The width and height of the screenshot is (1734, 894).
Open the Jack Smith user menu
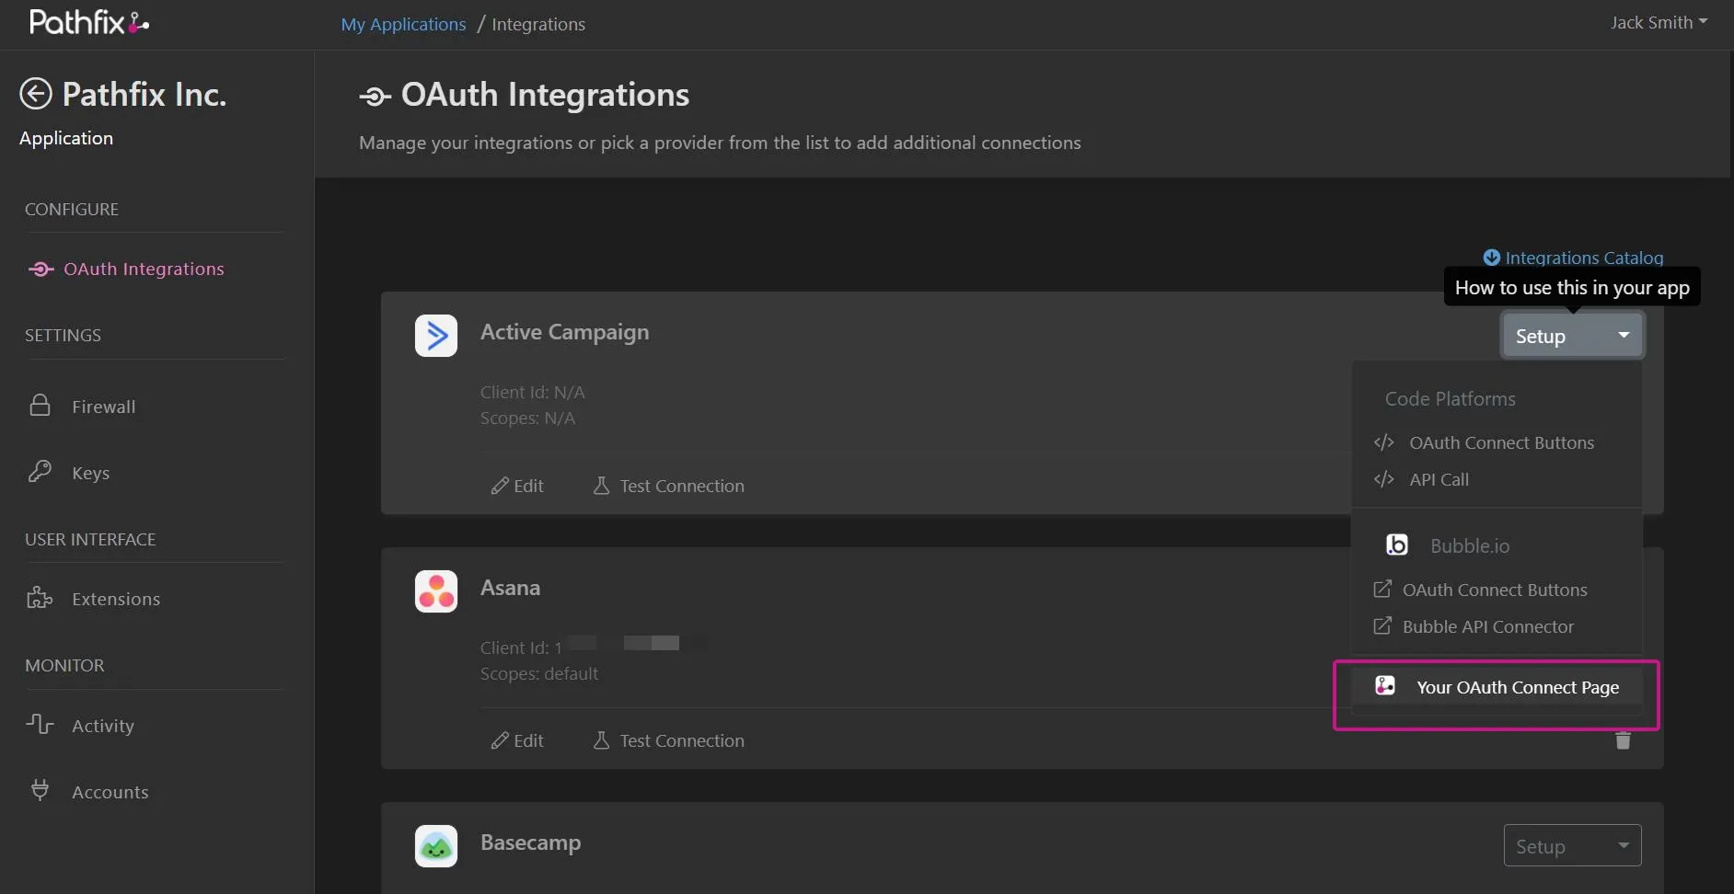click(x=1659, y=23)
